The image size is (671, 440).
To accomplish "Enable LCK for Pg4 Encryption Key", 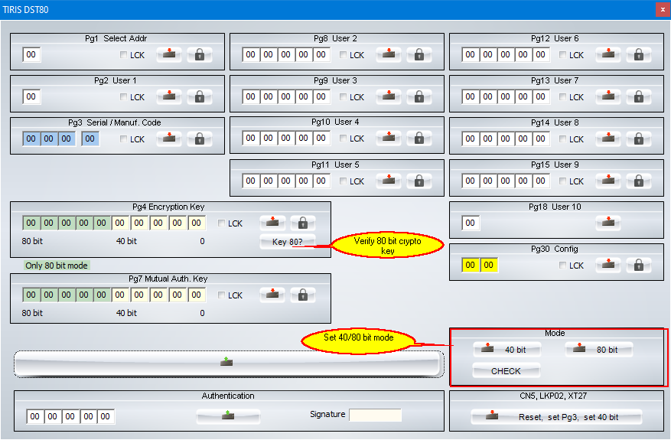I will tap(221, 223).
